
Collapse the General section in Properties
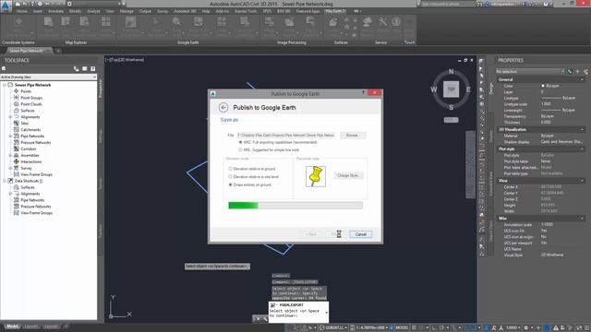tap(582, 79)
